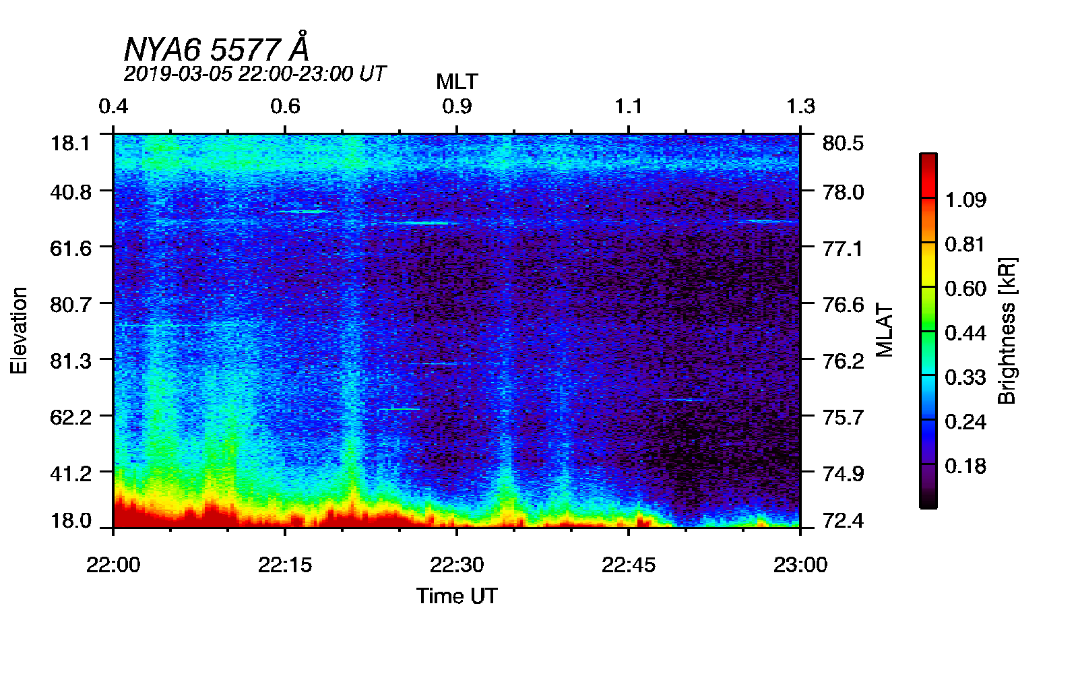Click MLAT tick '77.1'
The height and width of the screenshot is (674, 1078).
pyautogui.click(x=843, y=249)
